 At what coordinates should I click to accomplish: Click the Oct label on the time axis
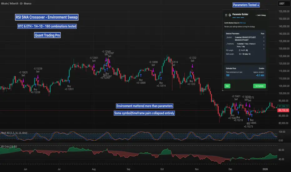click(x=162, y=169)
